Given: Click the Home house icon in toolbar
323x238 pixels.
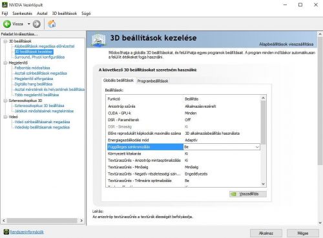Looking at the screenshot, I should (x=52, y=24).
